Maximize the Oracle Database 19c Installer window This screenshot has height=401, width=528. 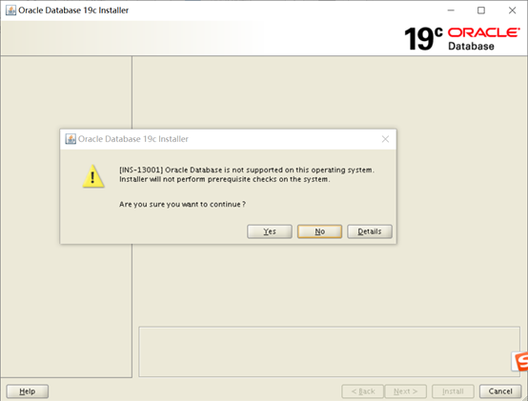[481, 10]
